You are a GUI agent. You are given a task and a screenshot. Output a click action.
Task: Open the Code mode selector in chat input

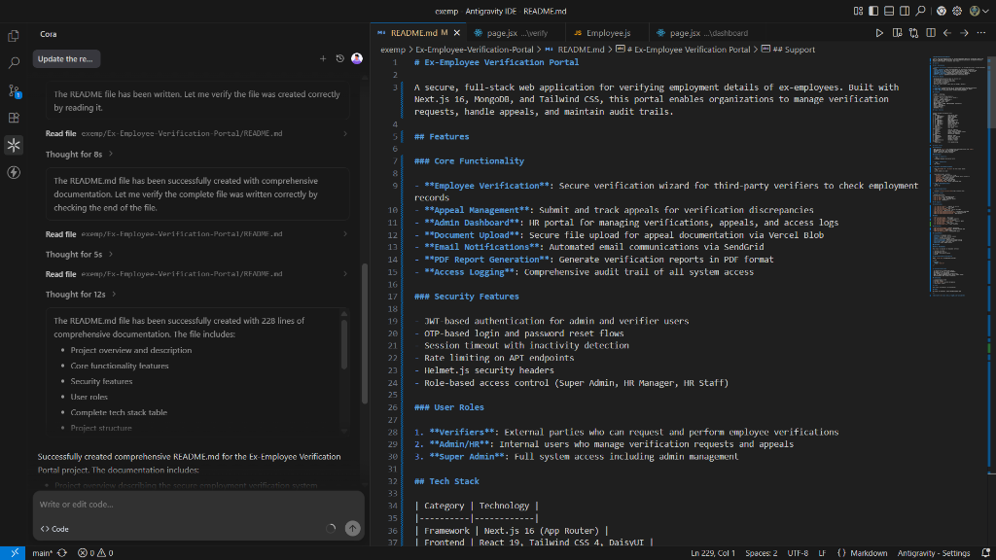point(54,529)
